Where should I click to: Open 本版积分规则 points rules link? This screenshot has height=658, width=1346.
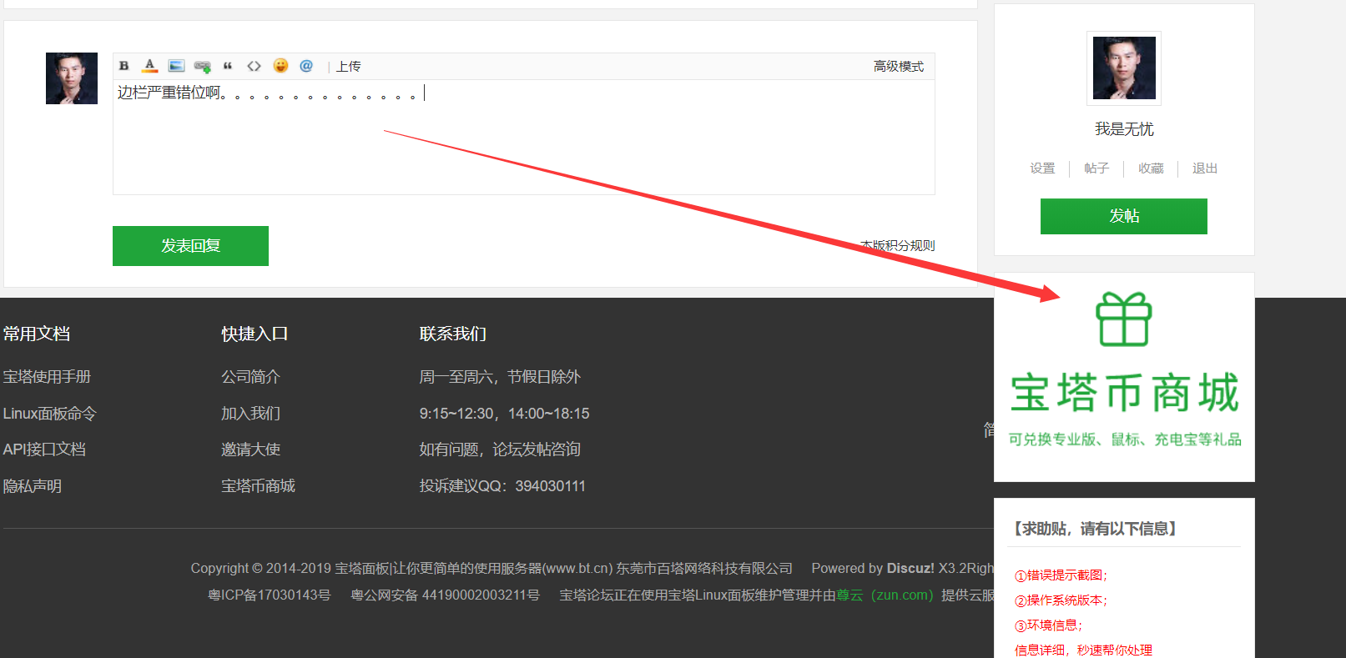(898, 246)
